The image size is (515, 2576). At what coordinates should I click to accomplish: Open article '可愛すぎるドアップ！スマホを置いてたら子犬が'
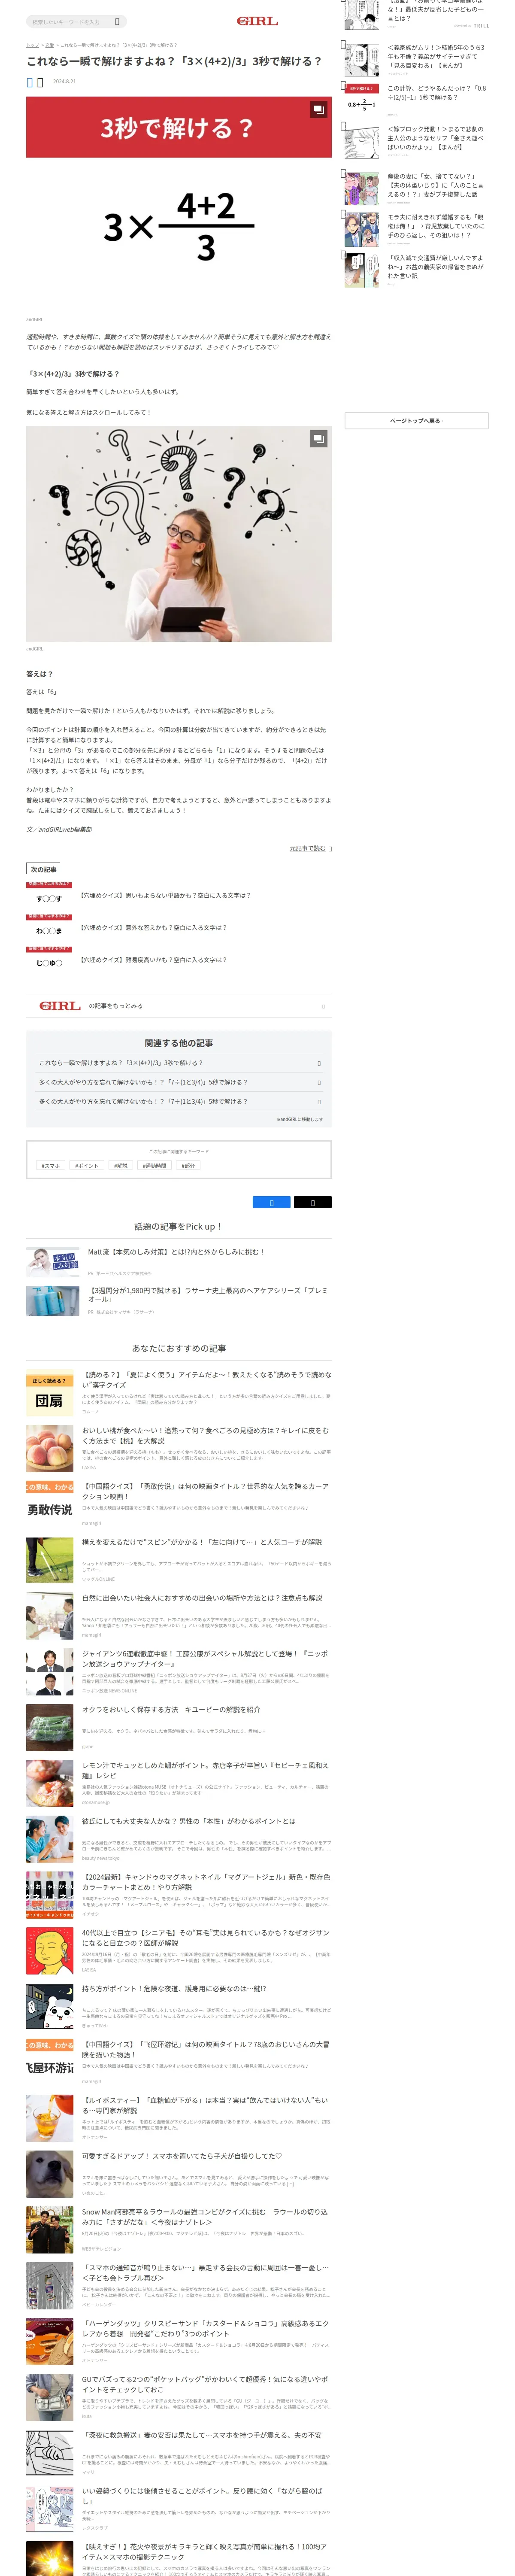point(182,2156)
